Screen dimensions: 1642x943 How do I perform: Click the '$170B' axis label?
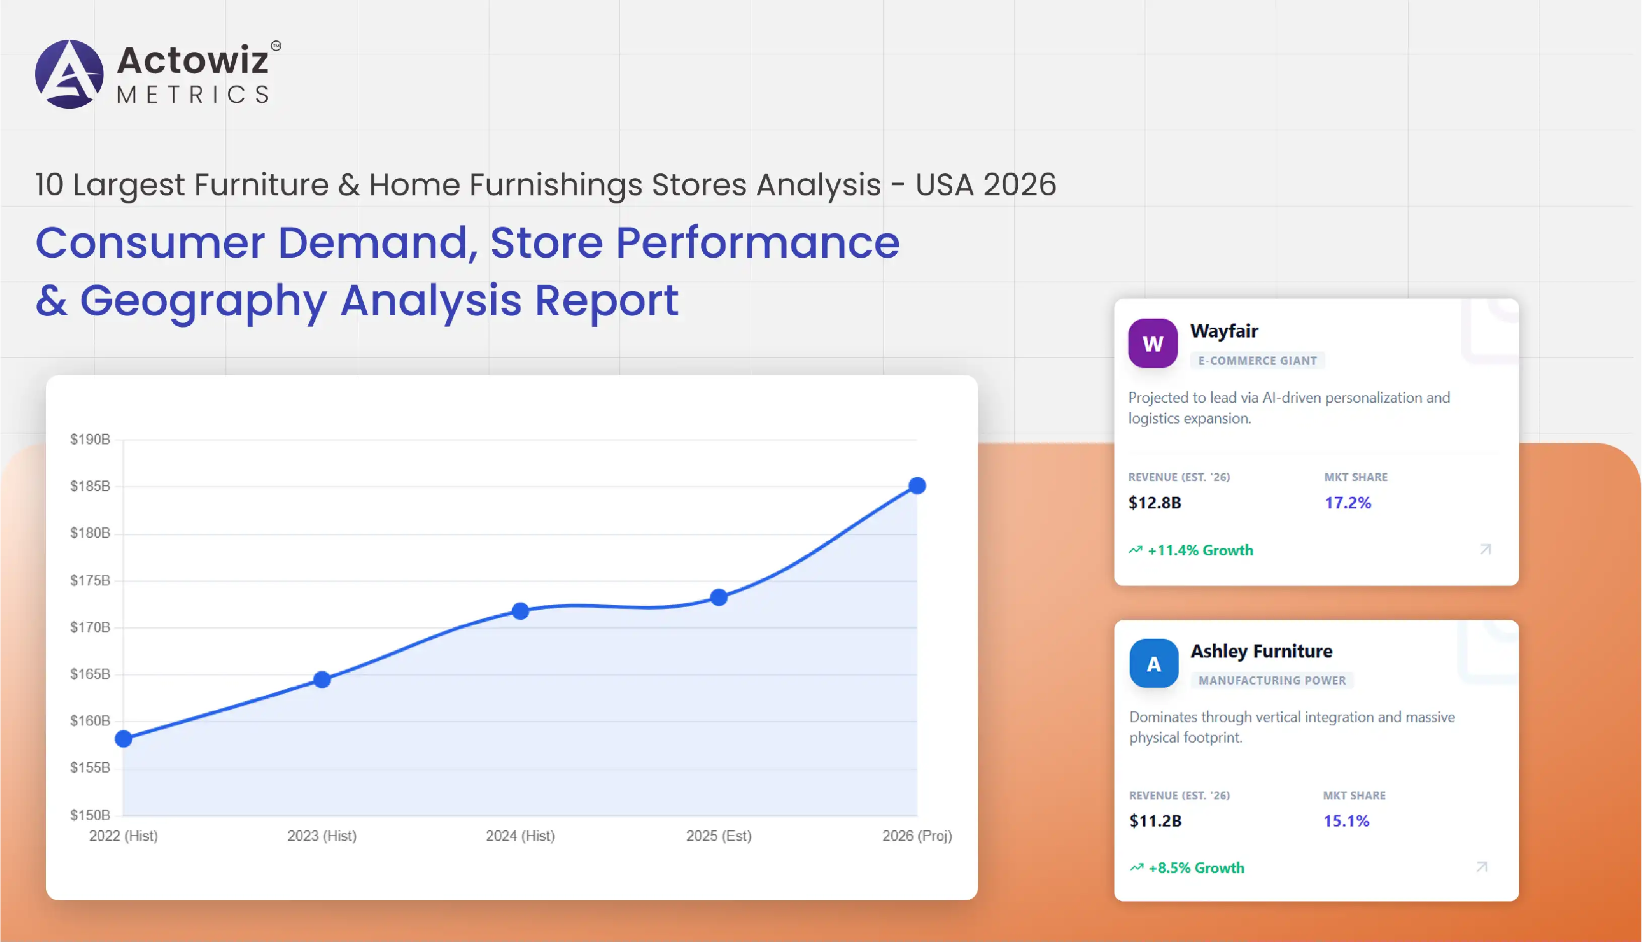[90, 627]
